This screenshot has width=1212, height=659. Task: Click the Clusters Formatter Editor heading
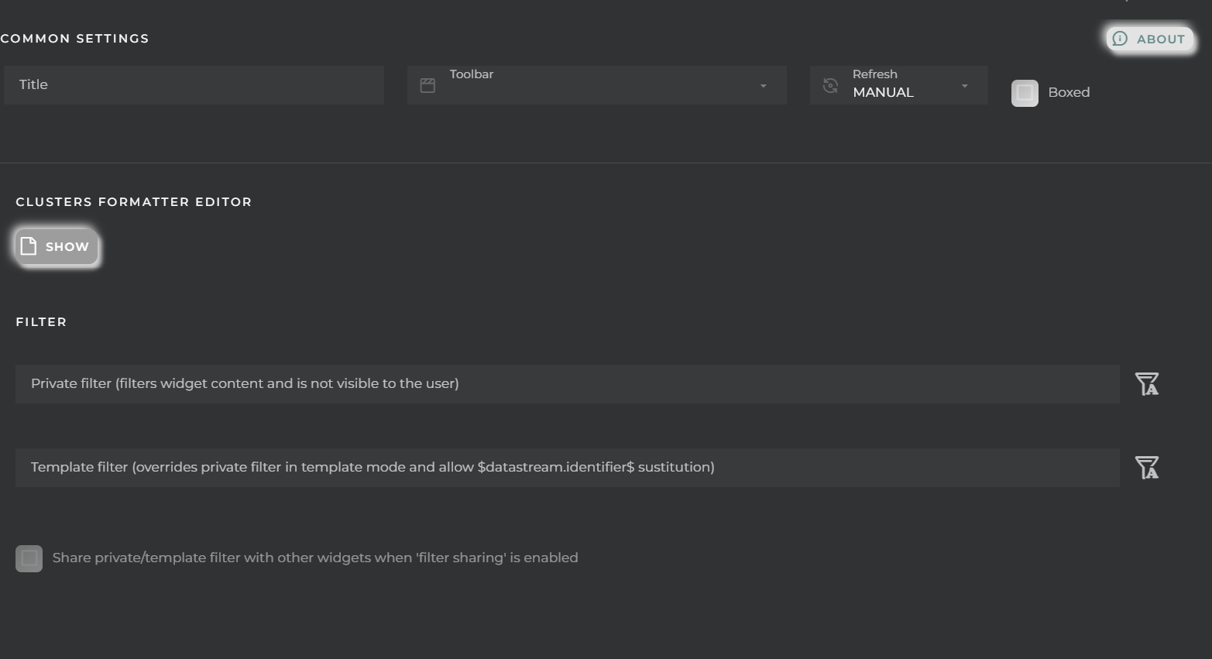[x=133, y=202]
